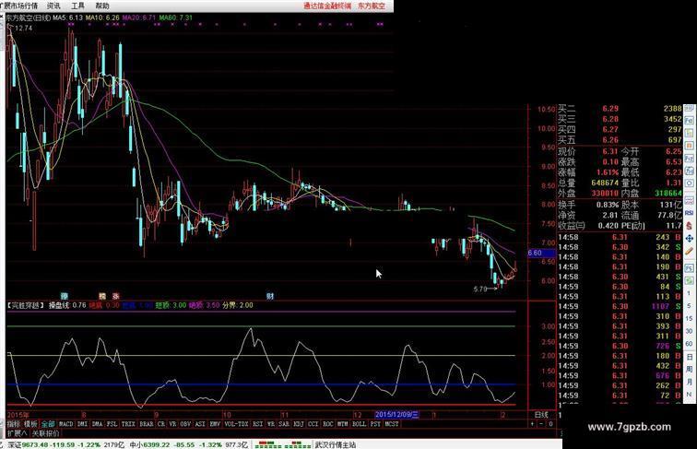Image resolution: width=697 pixels, height=449 pixels.
Task: Select the VOL-TDX indicator tab
Action: tap(236, 424)
